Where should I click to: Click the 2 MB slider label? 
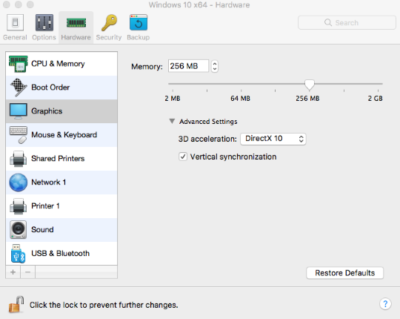[173, 99]
